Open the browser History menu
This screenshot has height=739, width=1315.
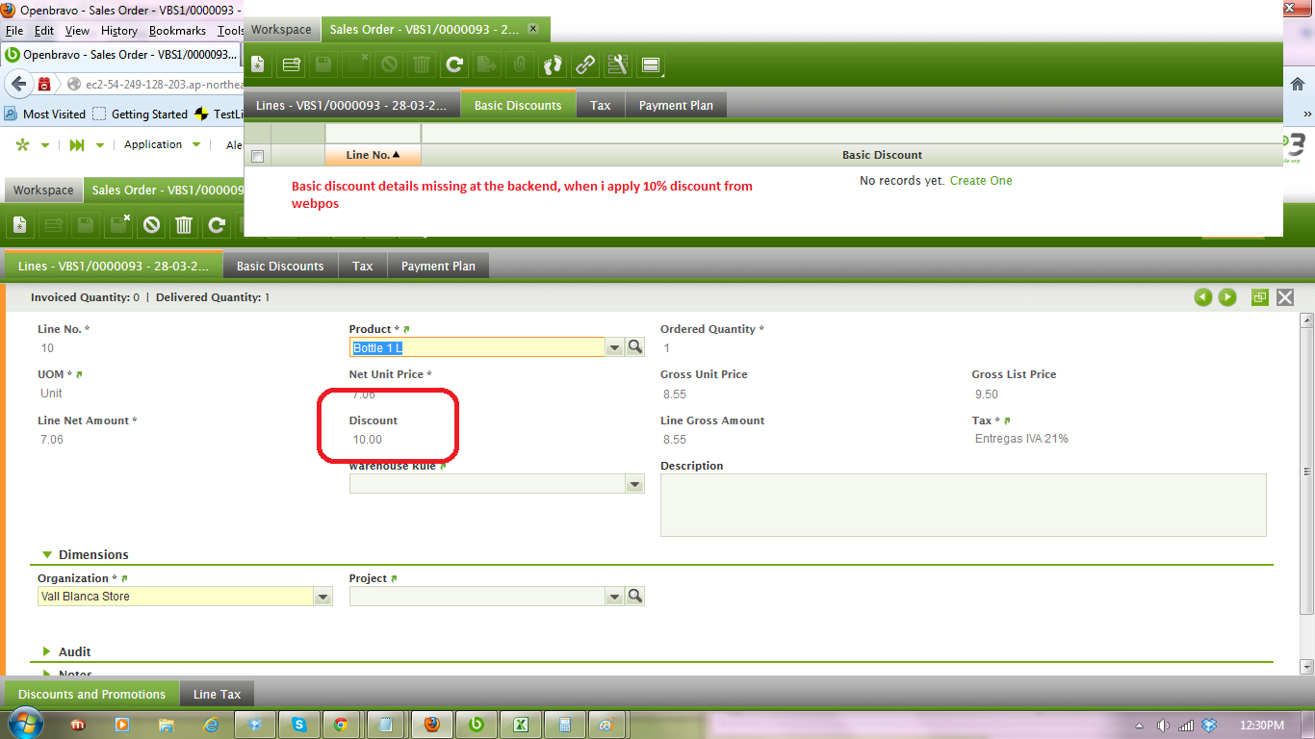coord(119,31)
